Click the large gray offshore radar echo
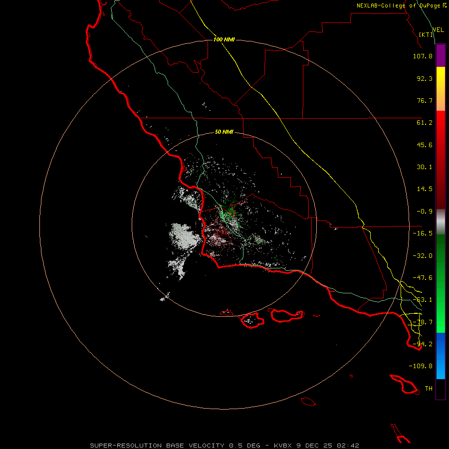Screen dimensions: 449x449 (x=185, y=236)
